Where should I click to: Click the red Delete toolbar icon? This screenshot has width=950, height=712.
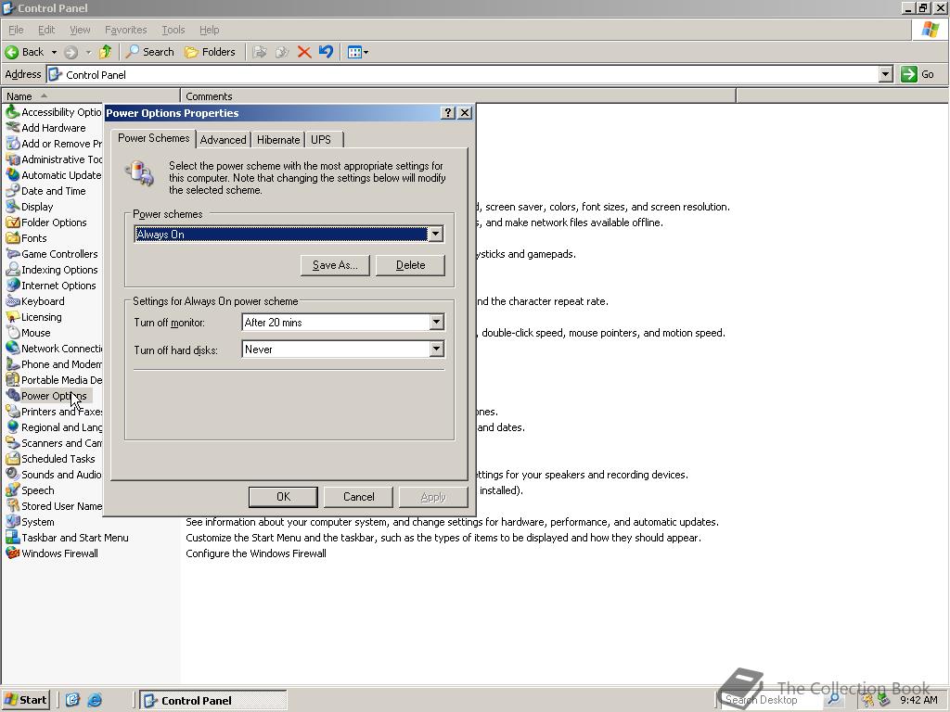[x=304, y=52]
